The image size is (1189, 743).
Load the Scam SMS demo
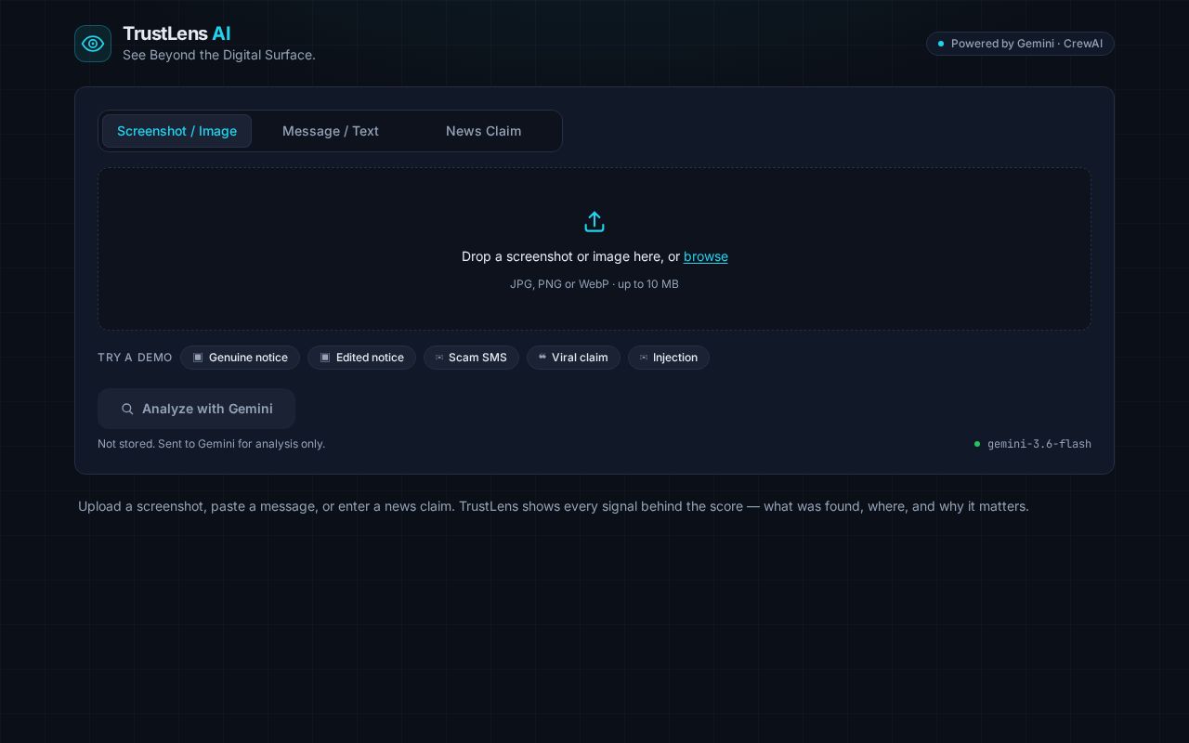471,358
